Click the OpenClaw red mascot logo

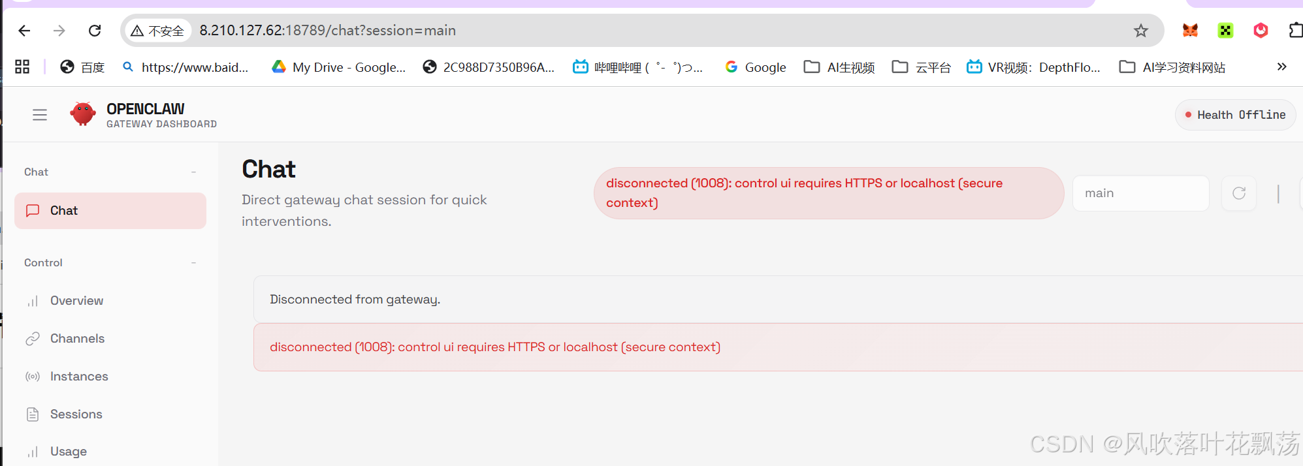tap(83, 114)
